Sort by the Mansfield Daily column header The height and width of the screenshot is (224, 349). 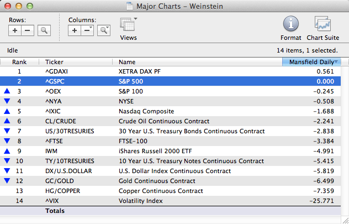coord(311,62)
